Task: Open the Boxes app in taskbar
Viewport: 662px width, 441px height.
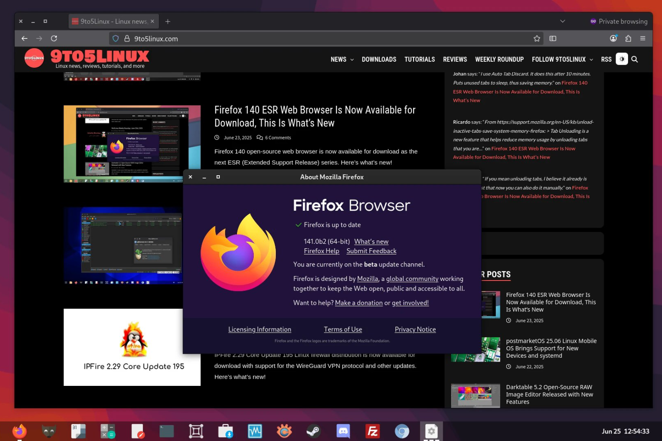Action: 196,431
